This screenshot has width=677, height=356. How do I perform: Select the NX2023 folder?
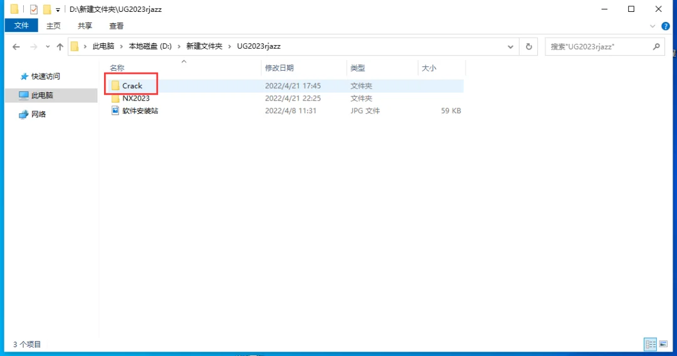pos(135,98)
